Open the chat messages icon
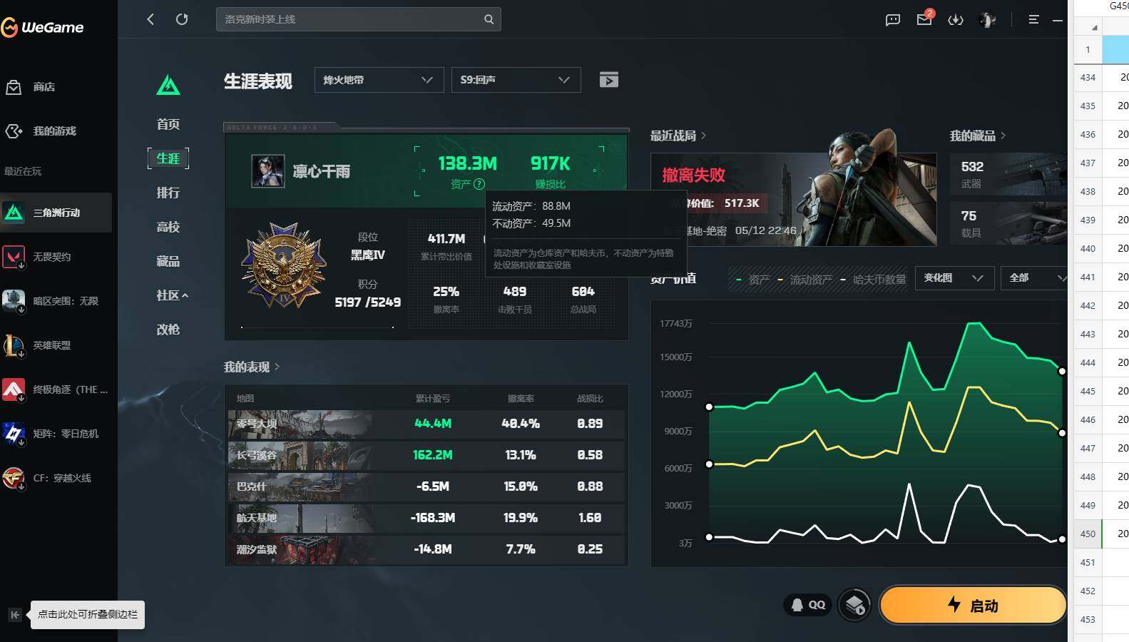 pyautogui.click(x=893, y=20)
